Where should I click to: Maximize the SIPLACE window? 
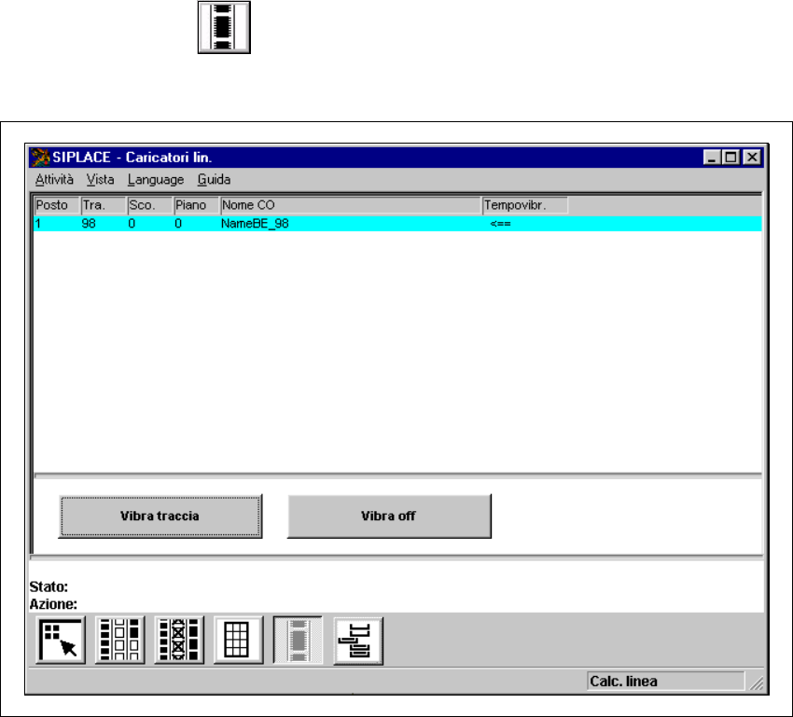coord(730,158)
